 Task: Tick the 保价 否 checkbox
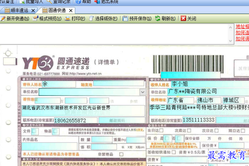179,138
